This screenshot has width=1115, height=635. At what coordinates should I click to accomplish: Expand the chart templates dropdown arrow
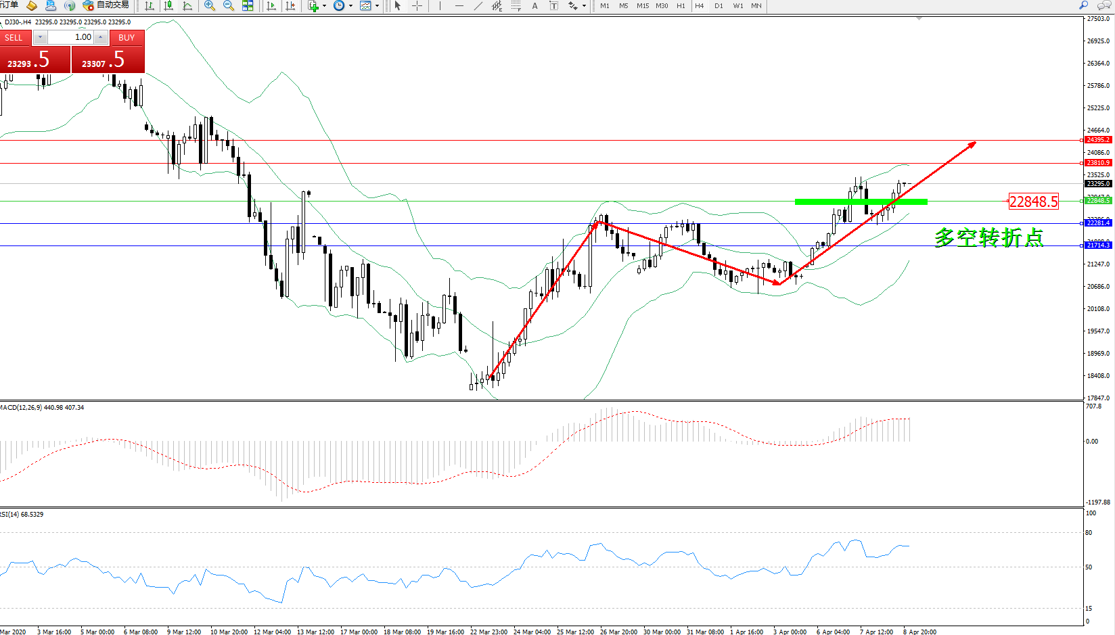pyautogui.click(x=377, y=5)
